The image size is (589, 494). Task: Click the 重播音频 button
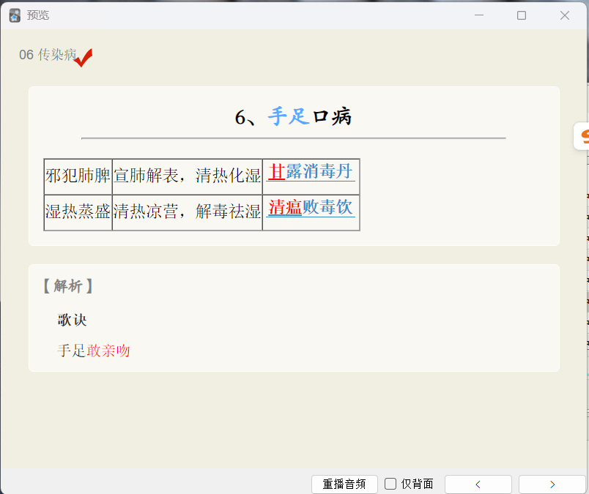click(344, 484)
